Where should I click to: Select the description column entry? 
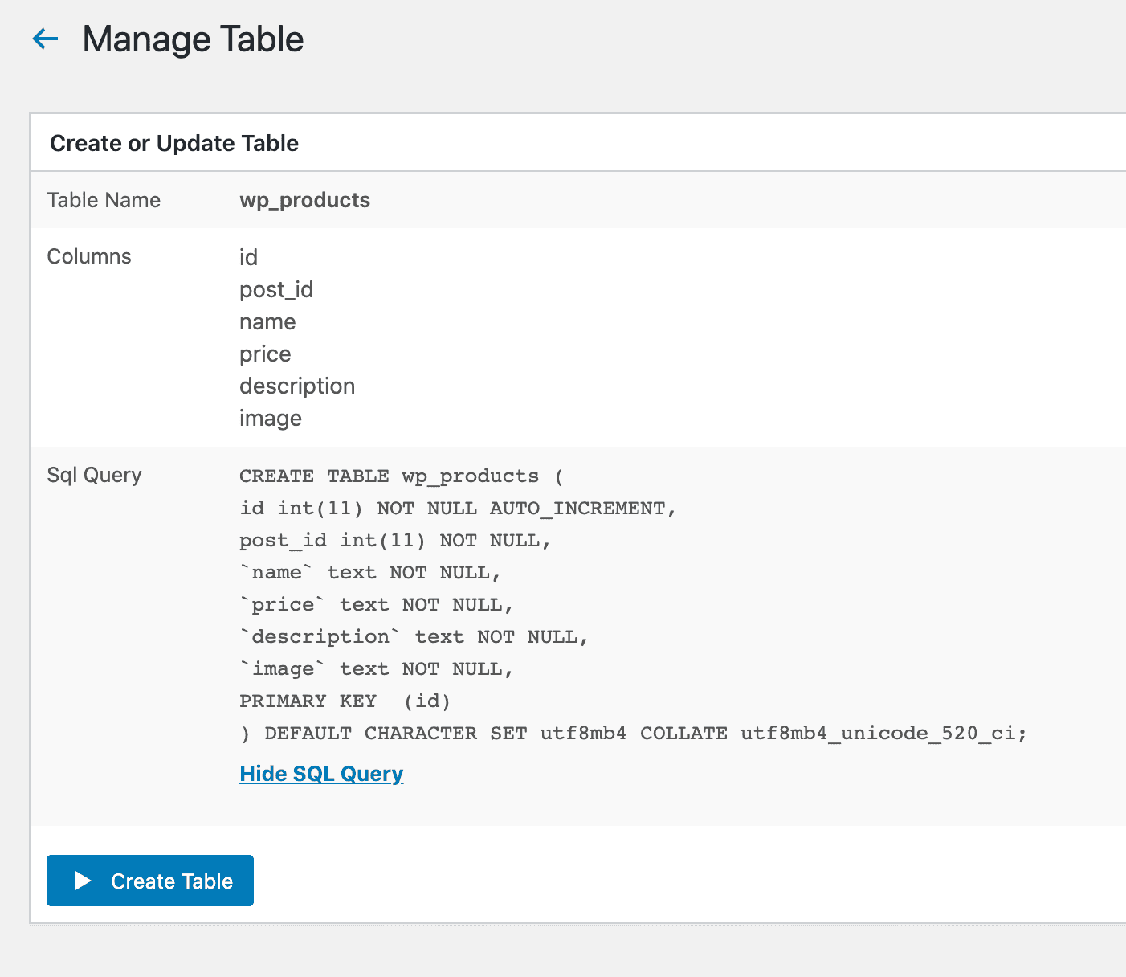tap(297, 386)
